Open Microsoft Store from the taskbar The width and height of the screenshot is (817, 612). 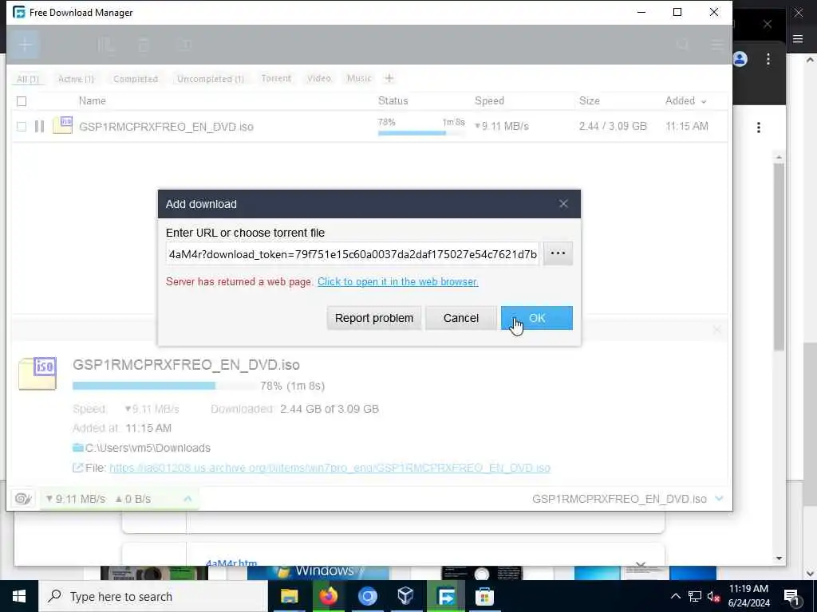[484, 596]
